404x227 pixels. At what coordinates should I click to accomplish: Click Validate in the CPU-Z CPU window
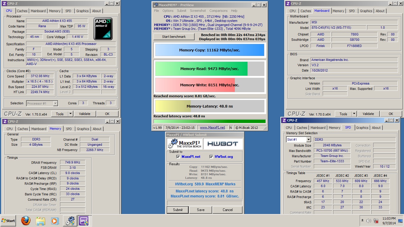tap(85, 114)
